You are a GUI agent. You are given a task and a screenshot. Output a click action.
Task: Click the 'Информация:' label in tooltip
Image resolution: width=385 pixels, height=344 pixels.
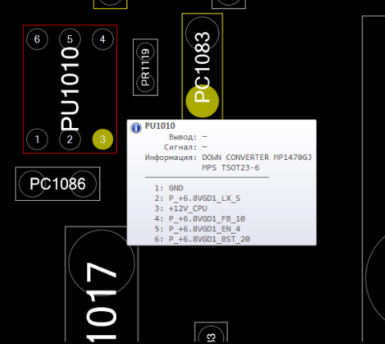pos(170,158)
